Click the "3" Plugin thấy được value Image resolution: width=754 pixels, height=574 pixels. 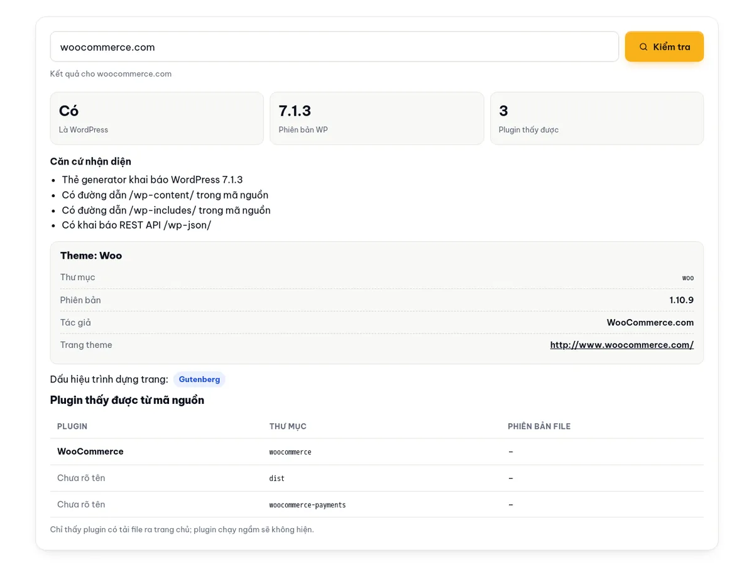(503, 111)
